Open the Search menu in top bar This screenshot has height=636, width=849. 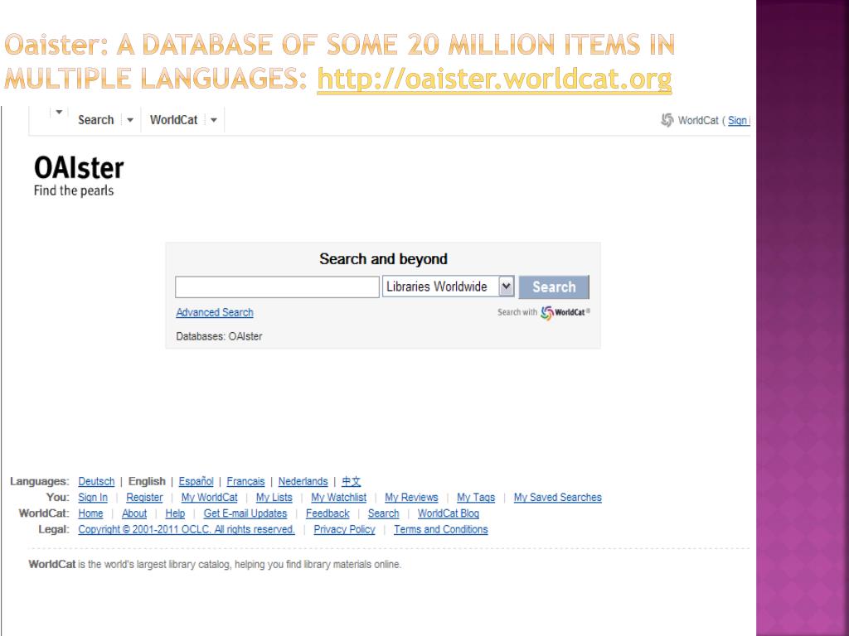point(96,120)
